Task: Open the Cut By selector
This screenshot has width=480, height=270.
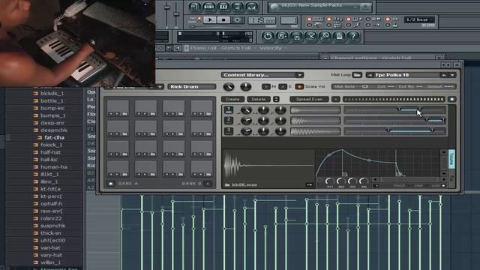Action: click(410, 87)
